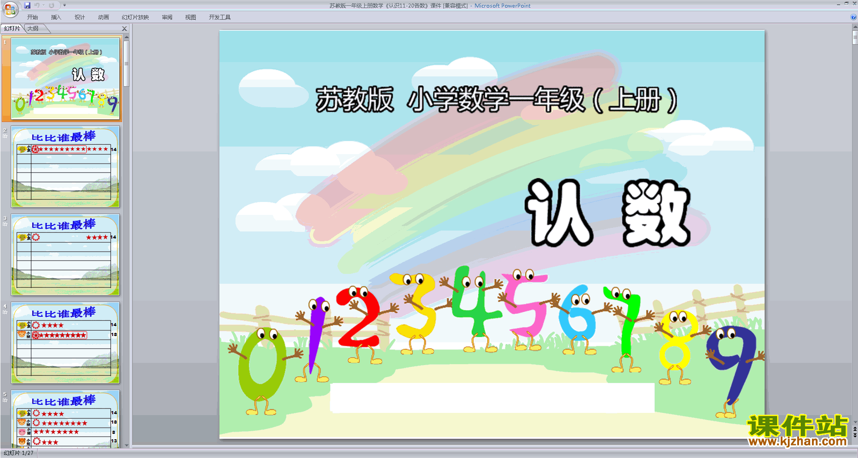Minimize the PowerPoint window

(x=838, y=4)
